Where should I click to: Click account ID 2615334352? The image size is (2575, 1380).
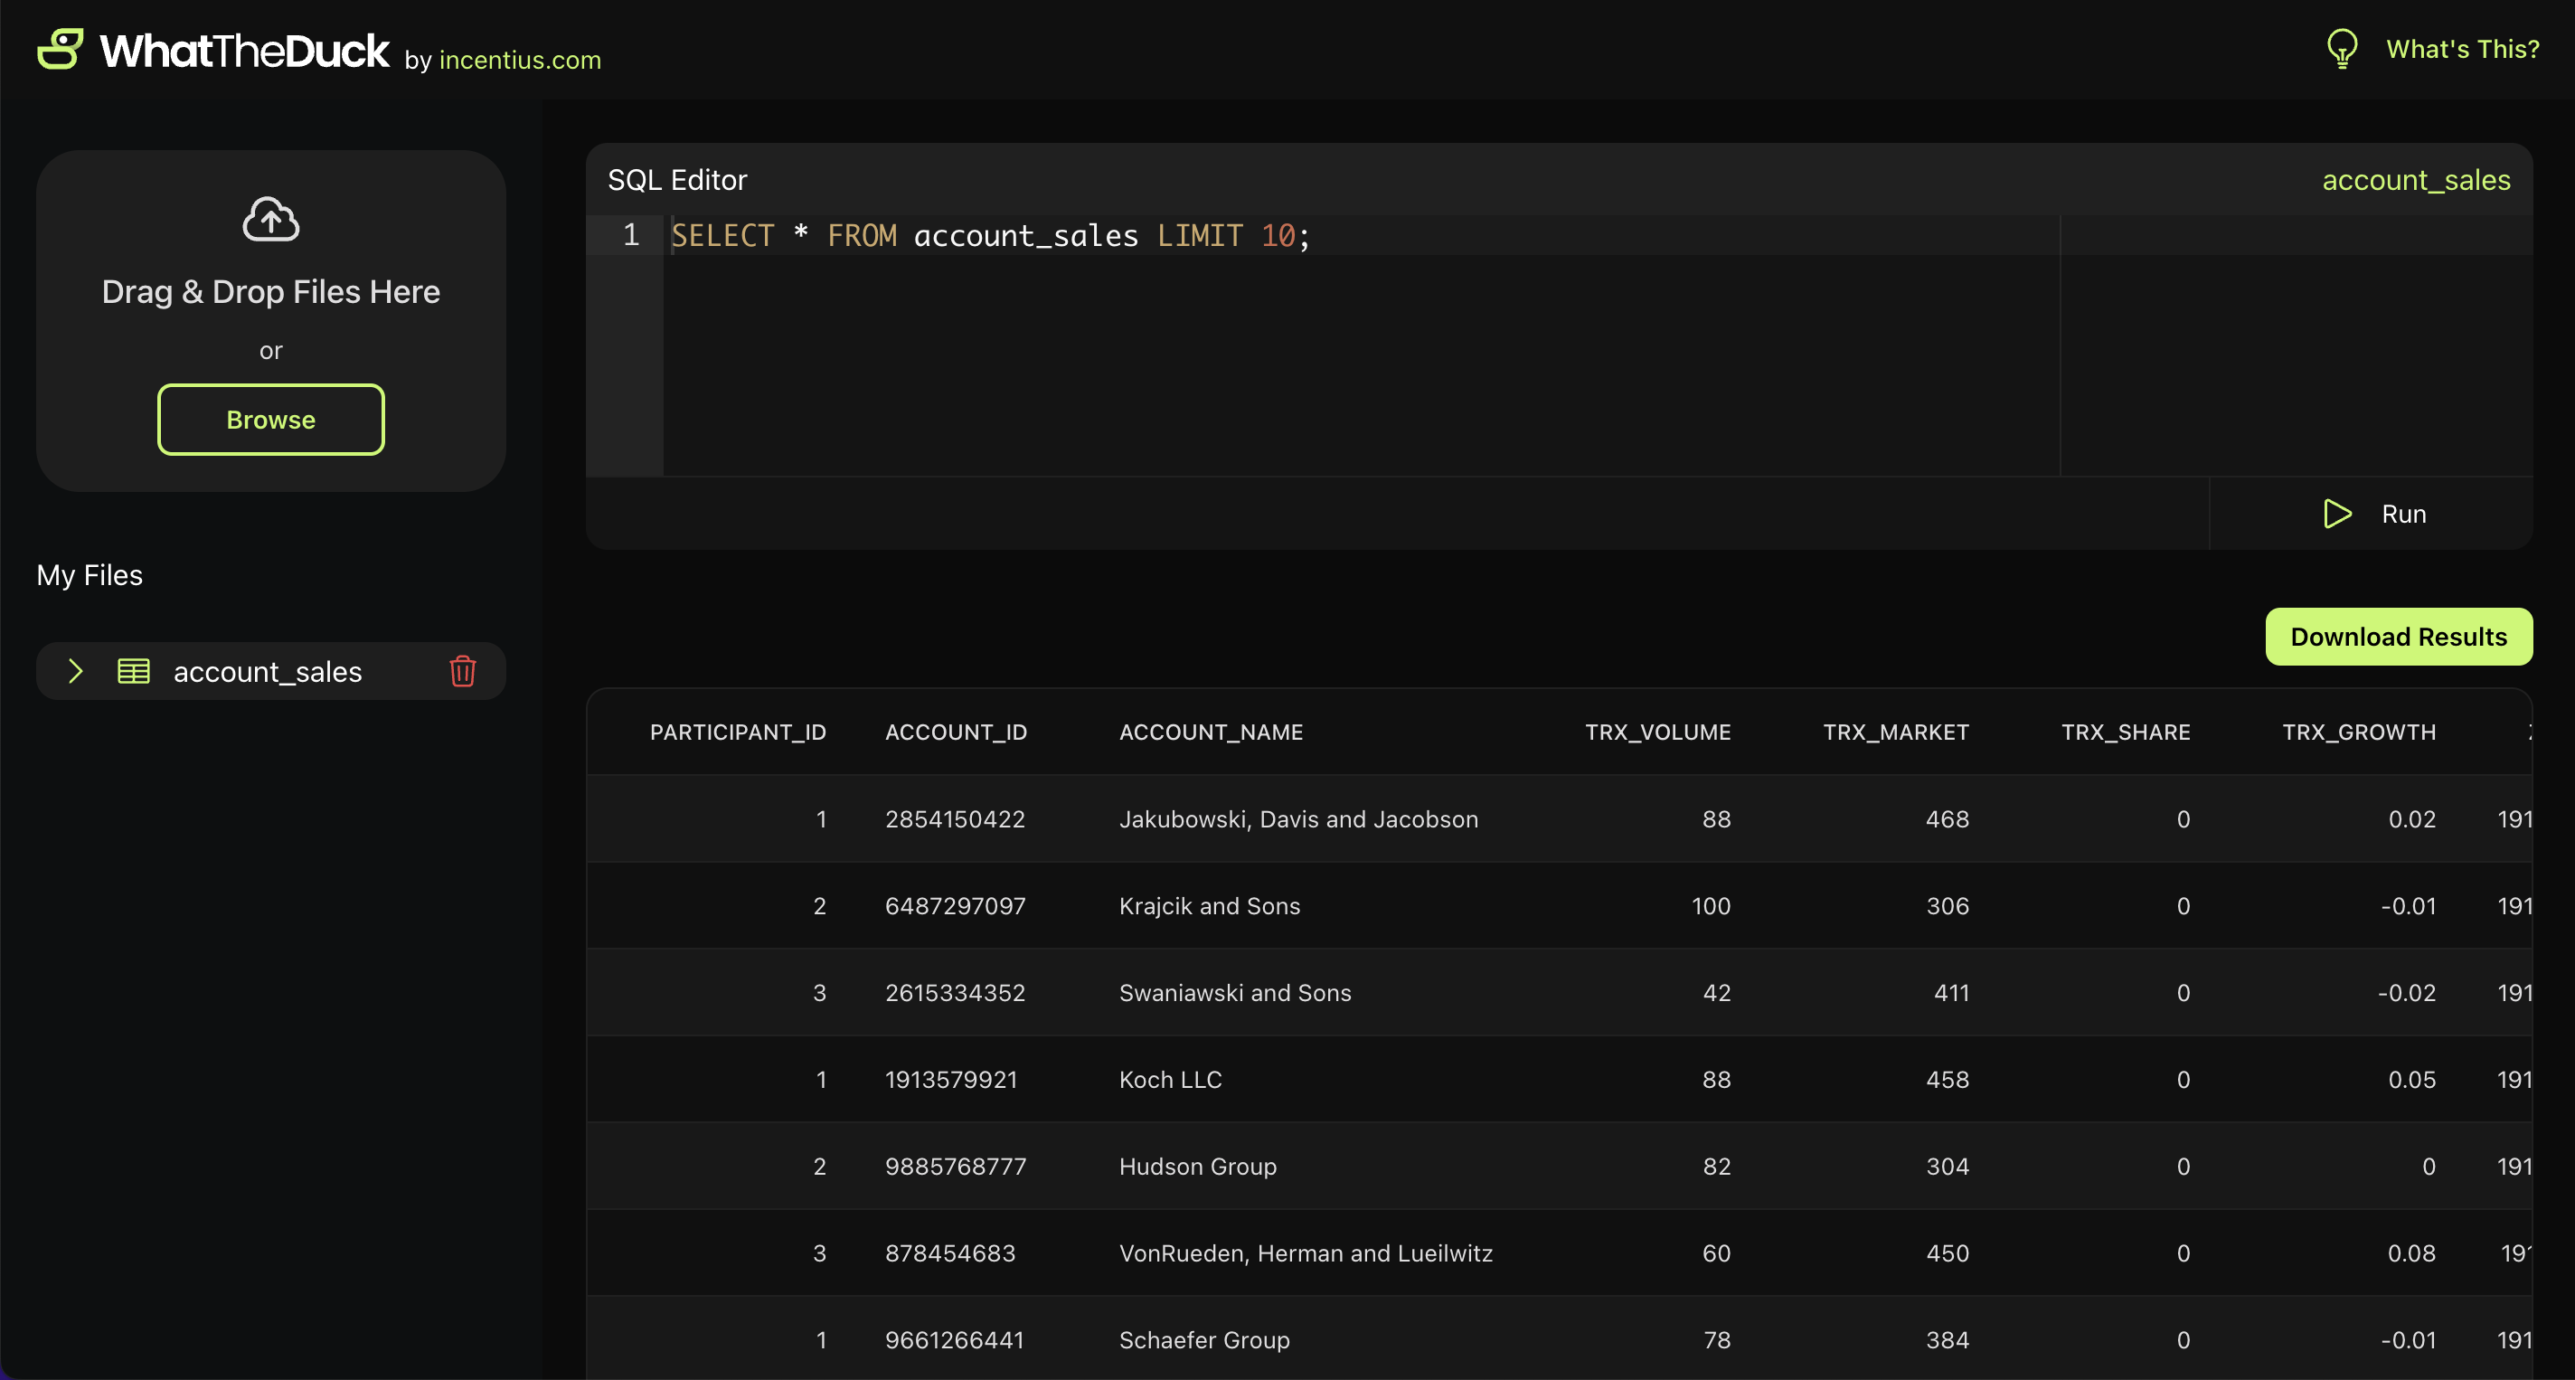955,993
